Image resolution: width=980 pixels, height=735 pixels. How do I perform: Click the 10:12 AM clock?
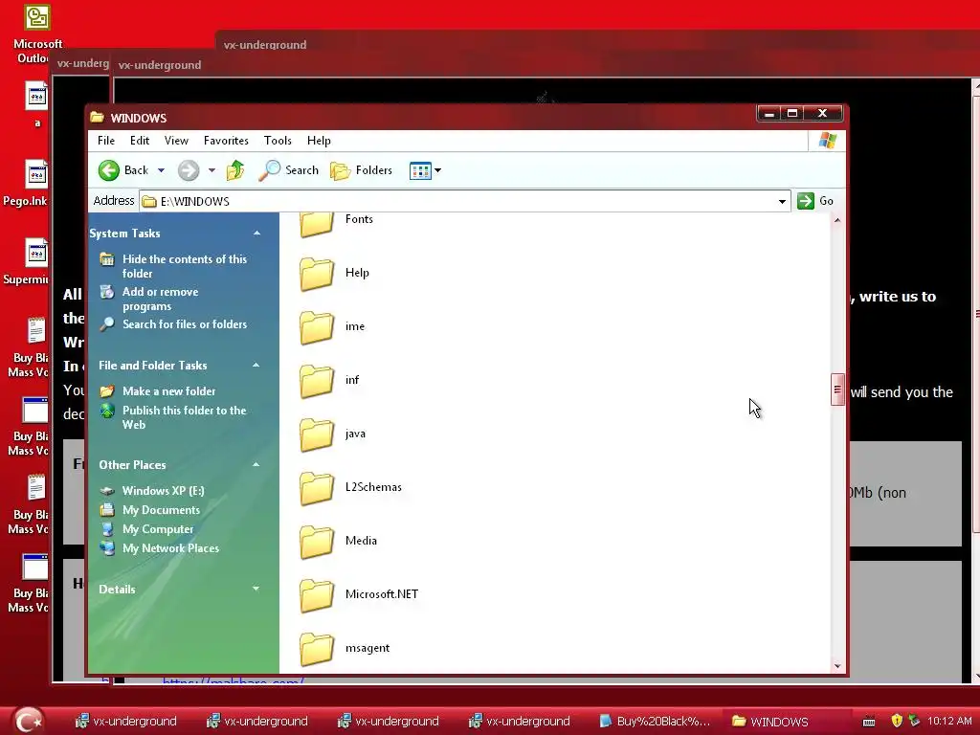click(x=949, y=721)
